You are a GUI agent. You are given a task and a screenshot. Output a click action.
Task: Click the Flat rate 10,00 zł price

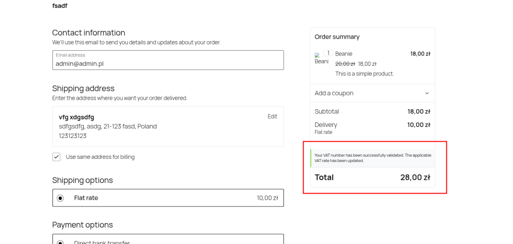coord(267,198)
